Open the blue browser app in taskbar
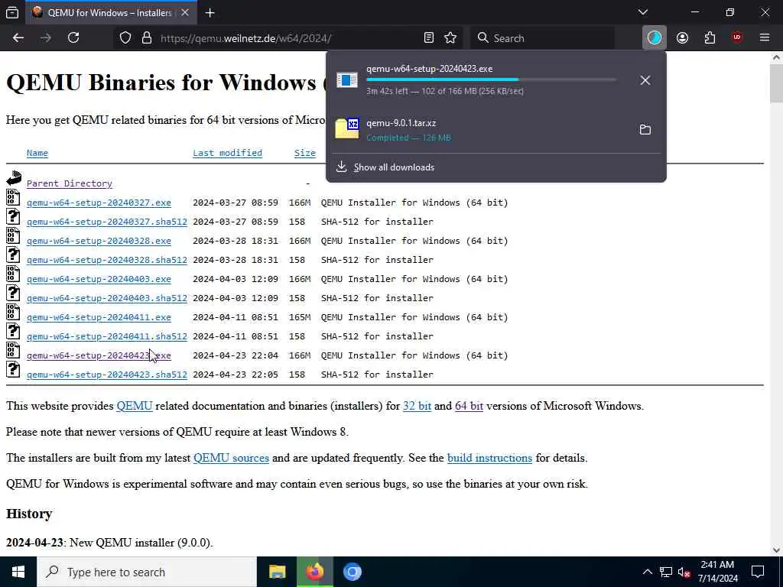Viewport: 783px width, 587px height. 352,572
